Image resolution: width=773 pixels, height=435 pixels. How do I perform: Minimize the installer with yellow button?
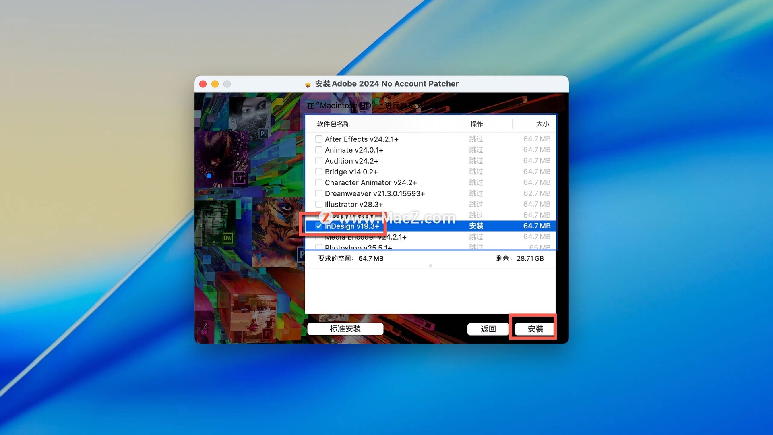pos(215,84)
